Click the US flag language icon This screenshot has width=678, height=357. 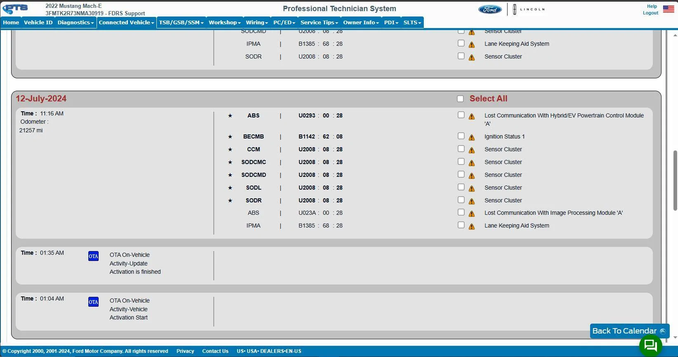tap(669, 9)
